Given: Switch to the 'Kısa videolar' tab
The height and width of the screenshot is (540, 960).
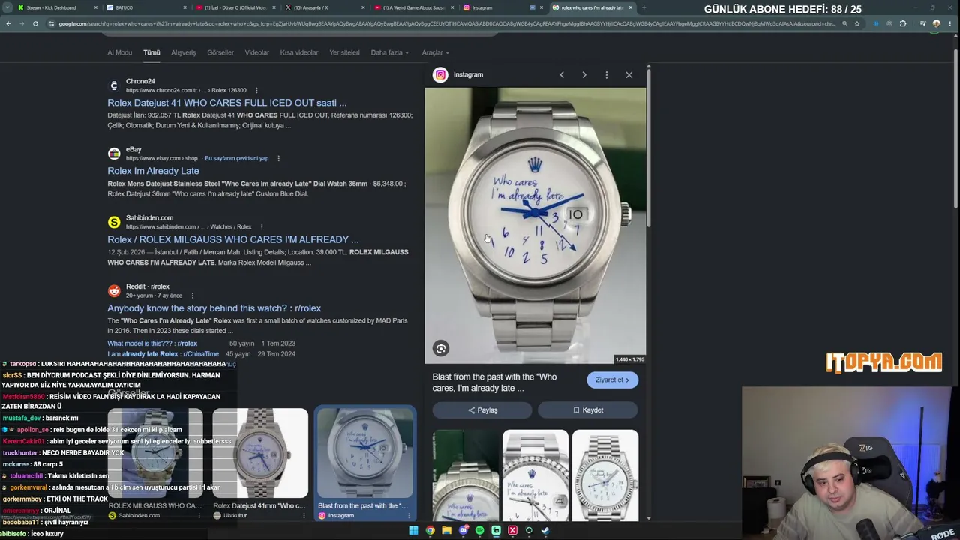Looking at the screenshot, I should 299,52.
